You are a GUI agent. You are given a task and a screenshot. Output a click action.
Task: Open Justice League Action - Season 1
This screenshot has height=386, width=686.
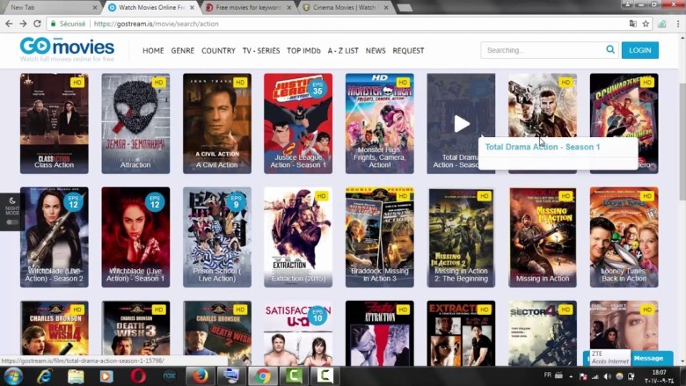pyautogui.click(x=298, y=124)
